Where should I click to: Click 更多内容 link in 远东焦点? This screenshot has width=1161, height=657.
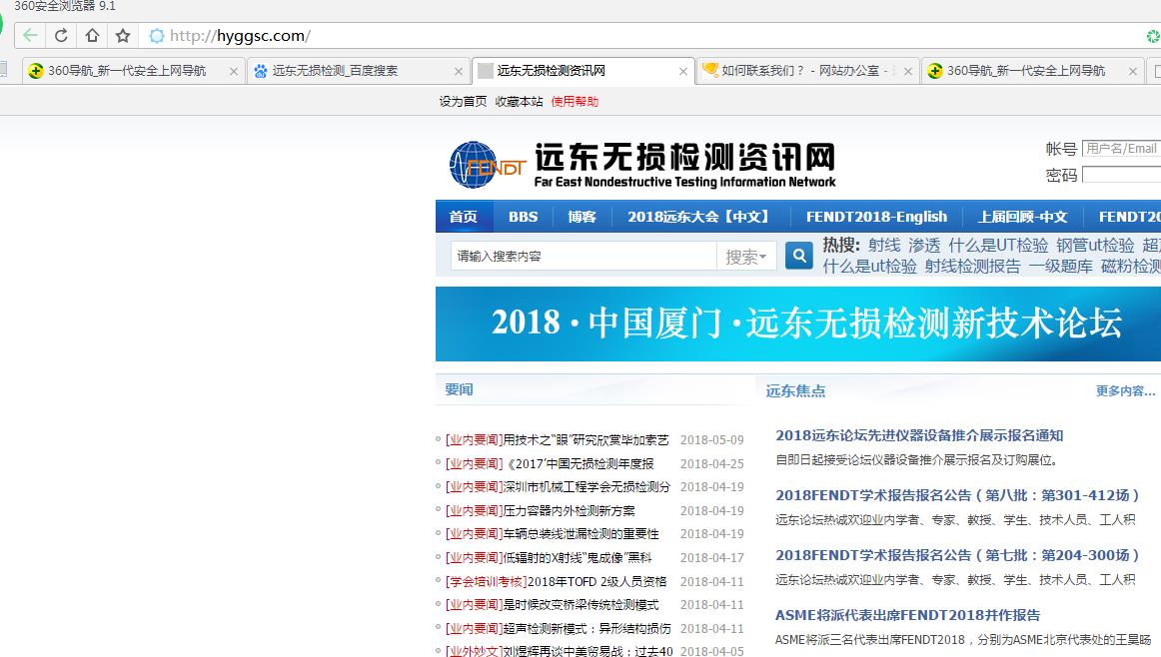coord(1125,390)
